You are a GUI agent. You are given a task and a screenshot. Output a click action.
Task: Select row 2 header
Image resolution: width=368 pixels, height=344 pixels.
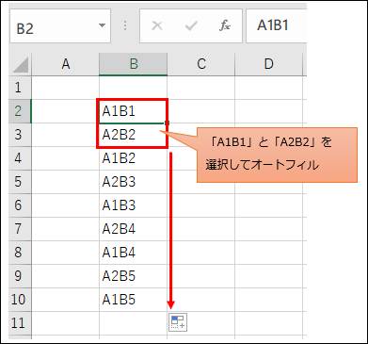(21, 111)
